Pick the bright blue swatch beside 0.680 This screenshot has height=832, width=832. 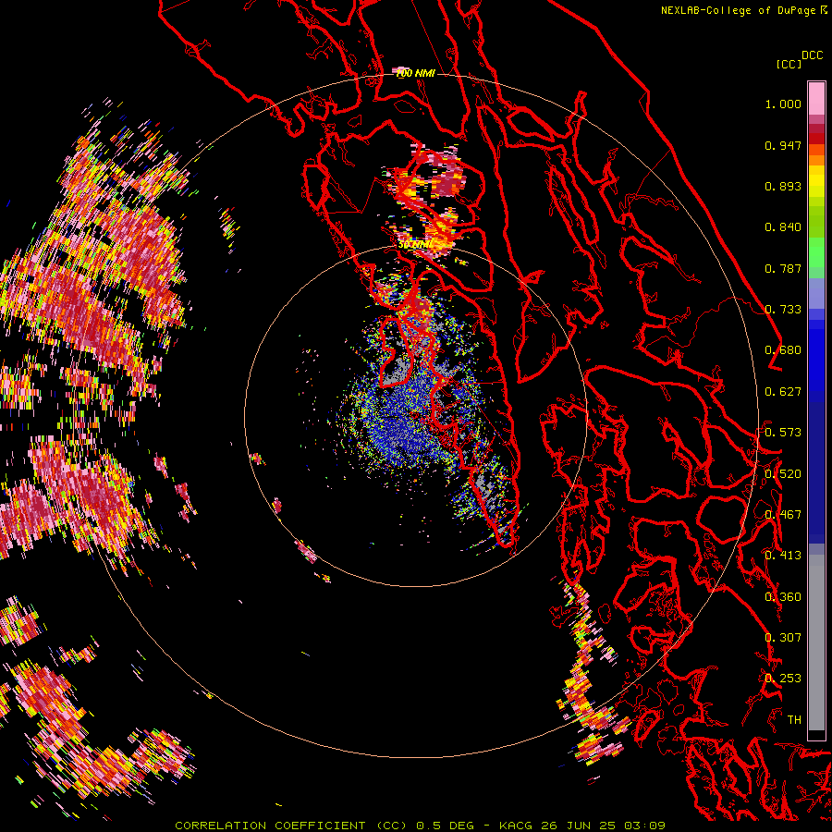pyautogui.click(x=816, y=356)
